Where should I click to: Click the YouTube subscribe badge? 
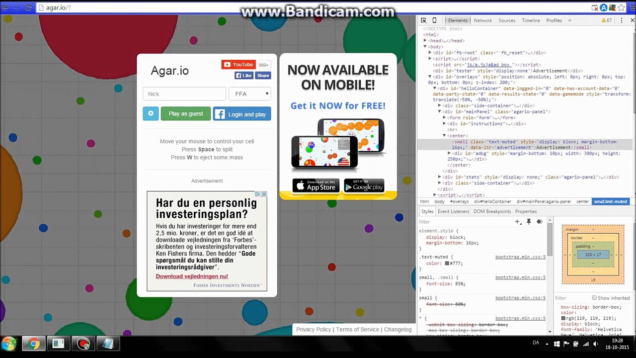pyautogui.click(x=238, y=65)
